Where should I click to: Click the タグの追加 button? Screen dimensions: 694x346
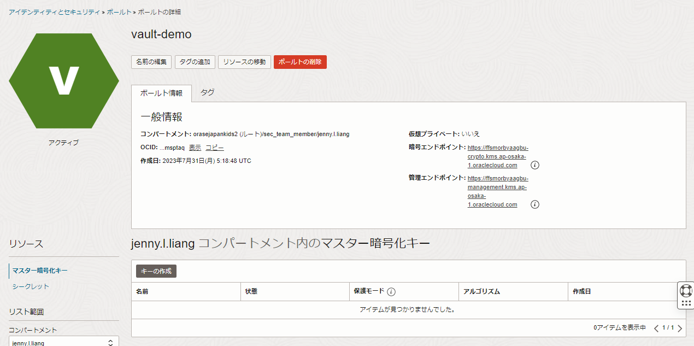pyautogui.click(x=195, y=62)
